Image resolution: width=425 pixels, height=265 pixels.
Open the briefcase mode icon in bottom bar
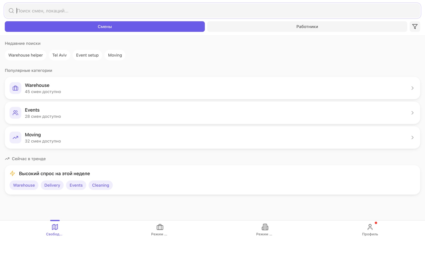pos(160,227)
